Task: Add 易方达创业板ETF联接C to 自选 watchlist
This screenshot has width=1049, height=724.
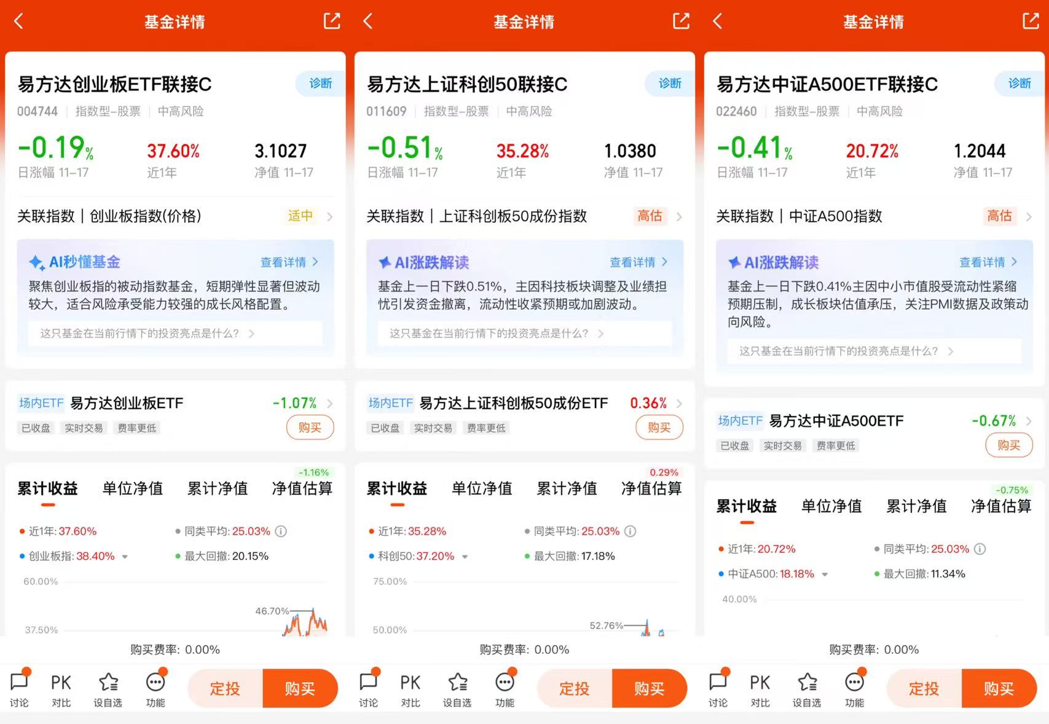Action: (x=108, y=690)
